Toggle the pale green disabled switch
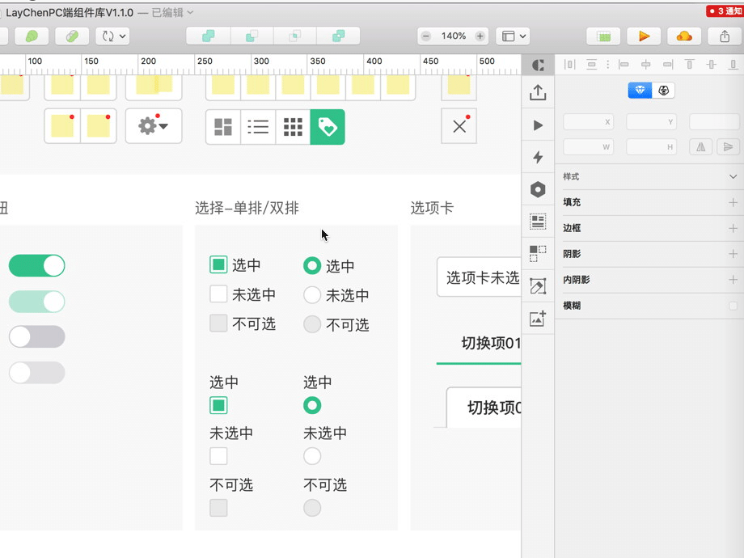The image size is (744, 558). click(37, 302)
